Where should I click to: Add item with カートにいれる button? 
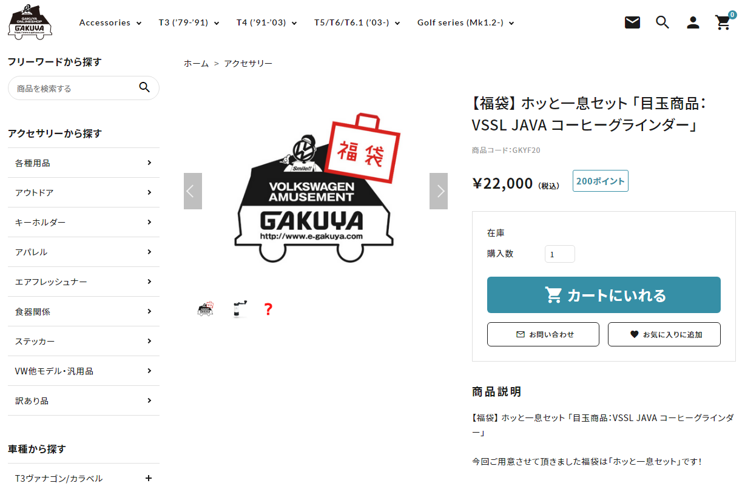(604, 295)
